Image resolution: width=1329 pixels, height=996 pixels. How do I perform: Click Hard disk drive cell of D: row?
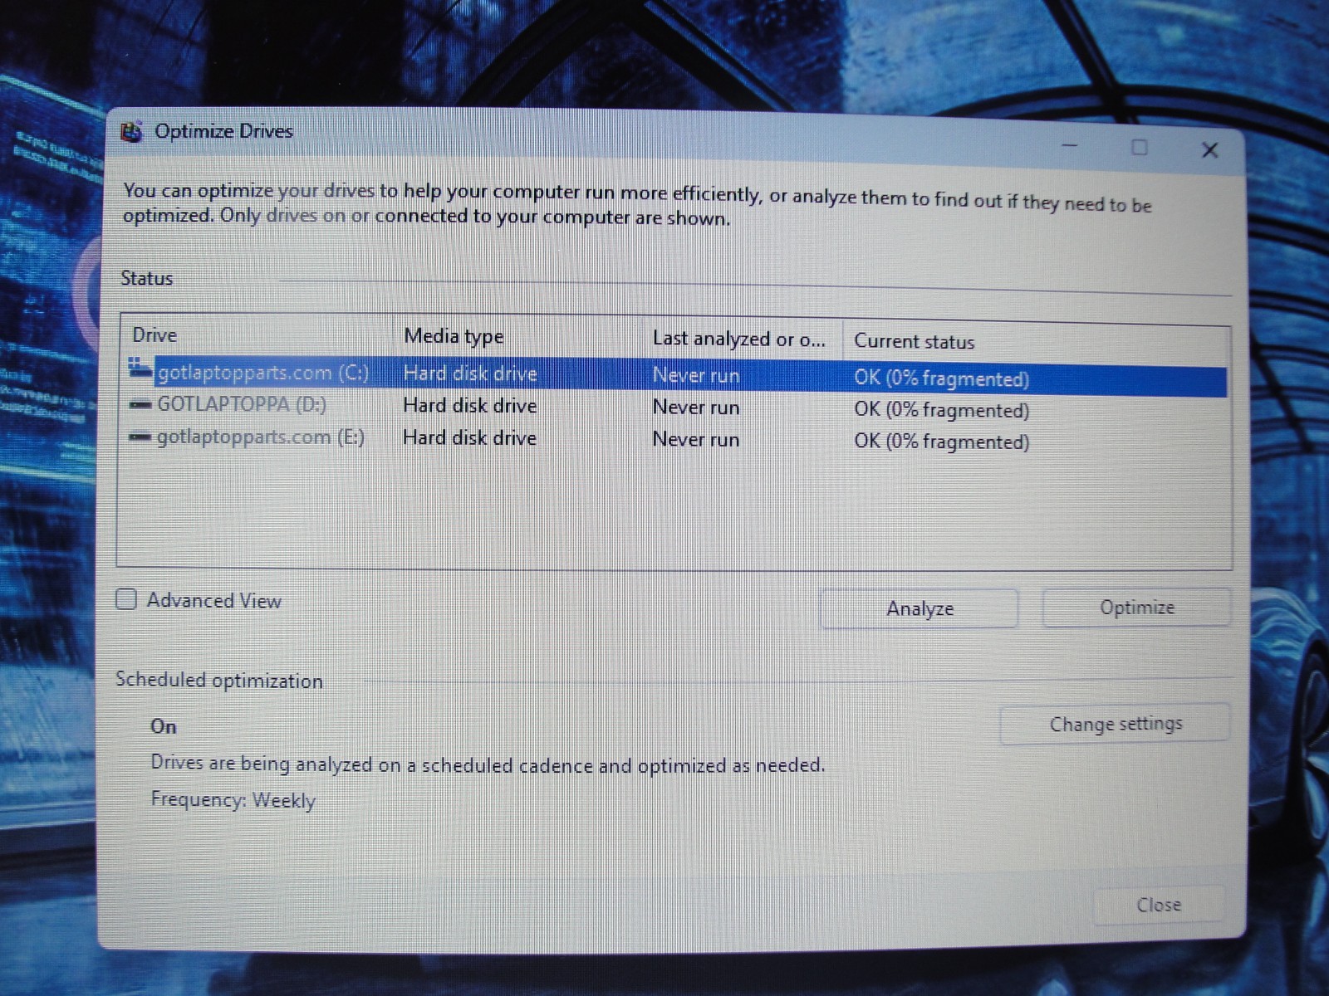469,406
